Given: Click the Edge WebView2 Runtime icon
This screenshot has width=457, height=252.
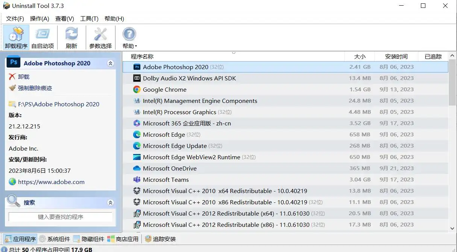Looking at the screenshot, I should click(137, 157).
